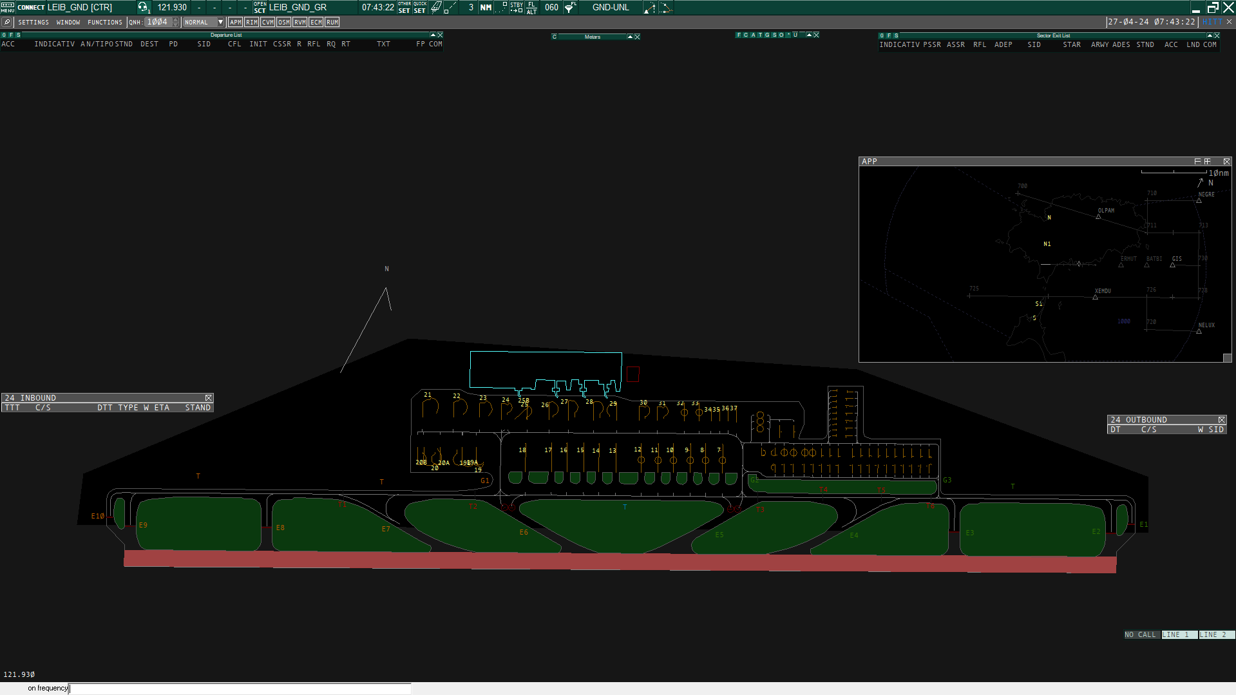Click the F letter in FCATGSO bar
The height and width of the screenshot is (695, 1236).
739,35
